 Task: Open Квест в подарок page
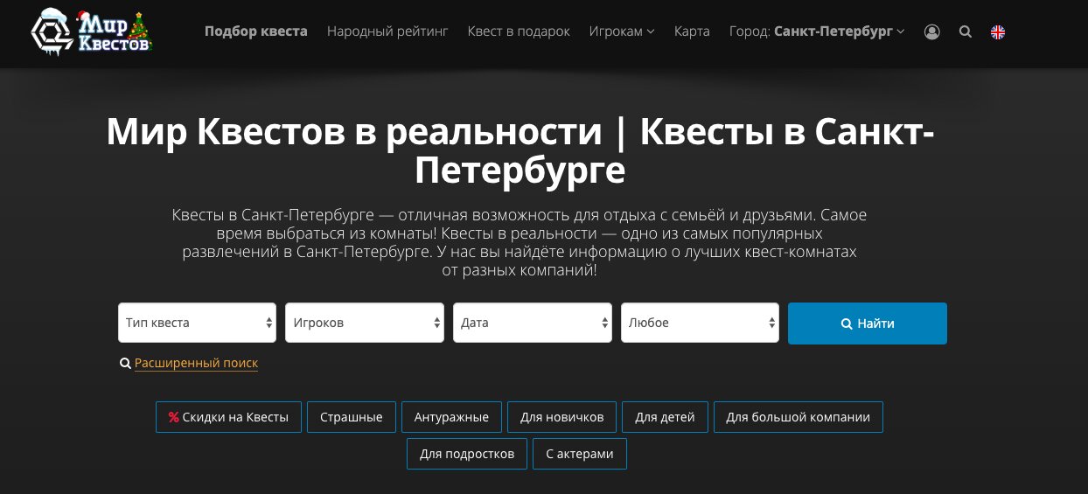(x=519, y=31)
